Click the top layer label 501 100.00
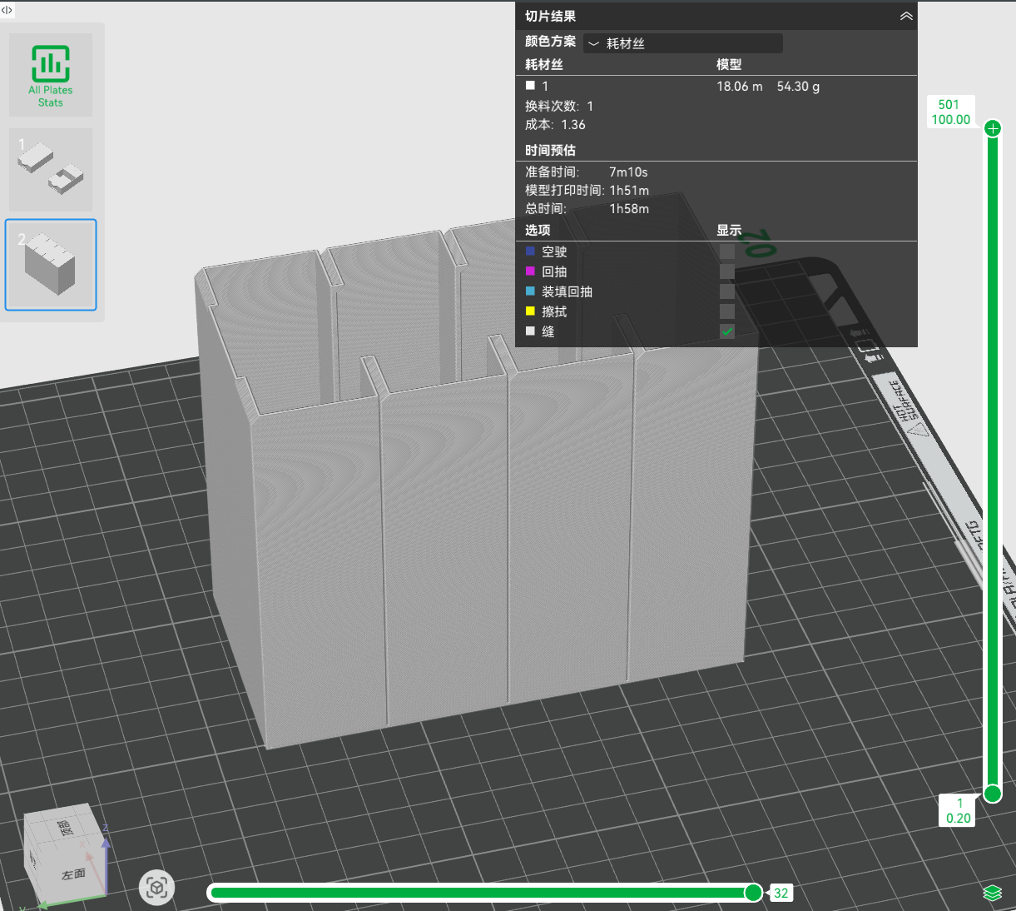 [x=949, y=112]
